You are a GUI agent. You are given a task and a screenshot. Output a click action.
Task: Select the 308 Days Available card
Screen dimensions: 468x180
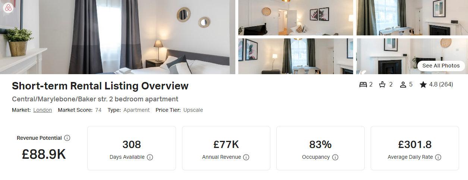pos(132,148)
